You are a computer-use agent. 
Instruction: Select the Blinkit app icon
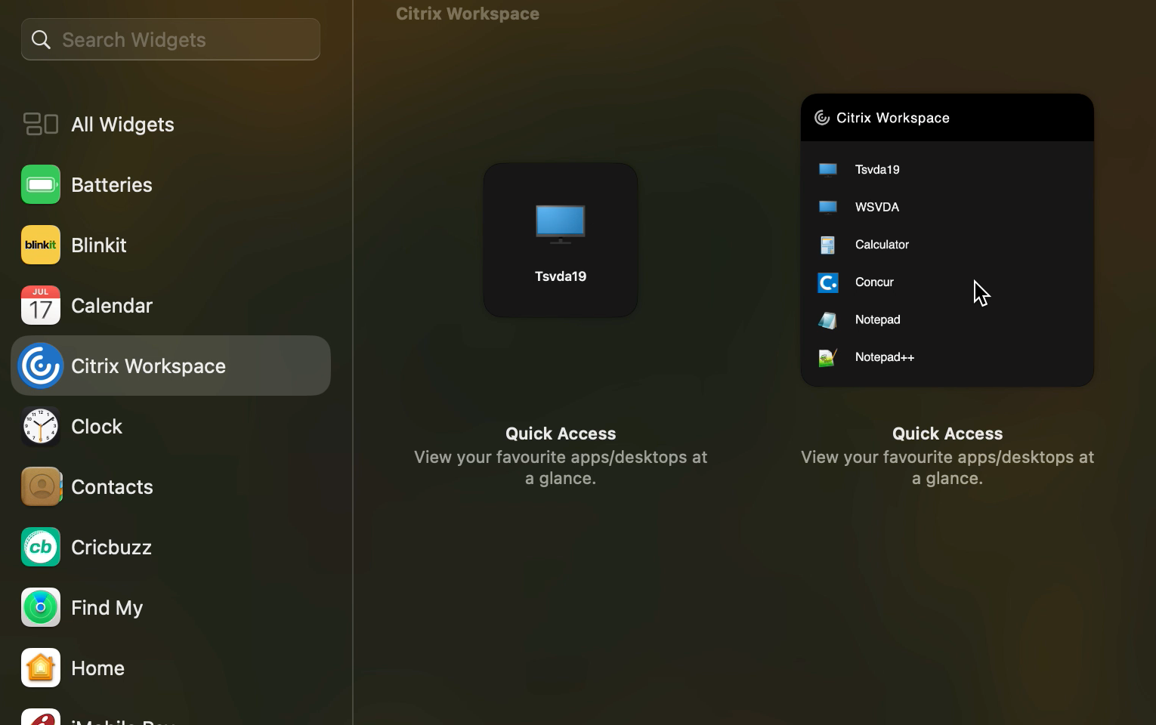[41, 245]
